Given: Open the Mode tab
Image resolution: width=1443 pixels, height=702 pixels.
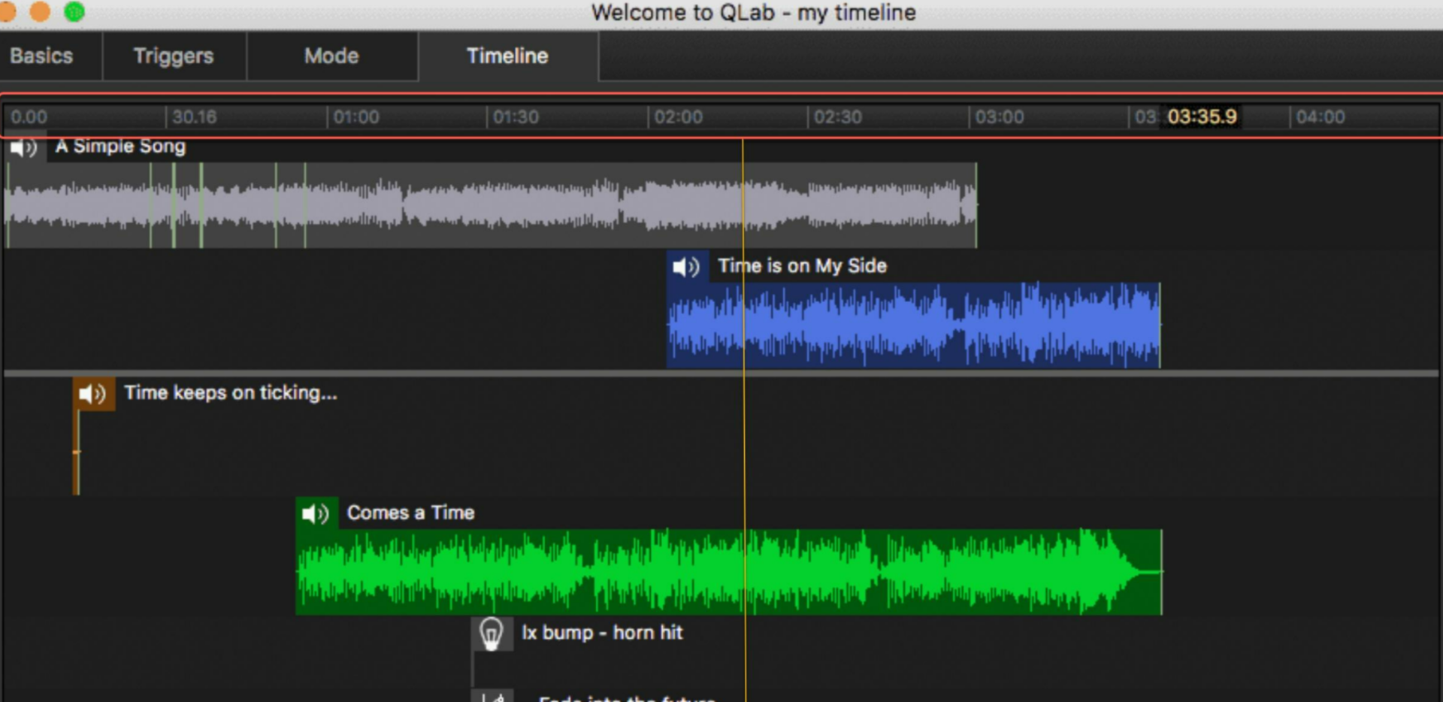Looking at the screenshot, I should (x=331, y=56).
